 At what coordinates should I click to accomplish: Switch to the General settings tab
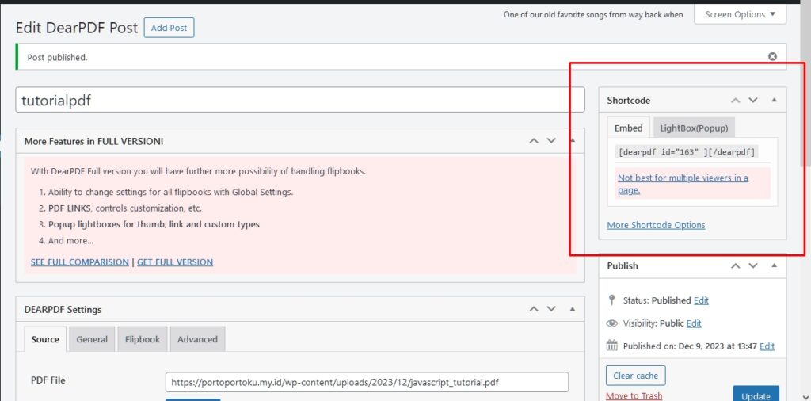point(92,339)
